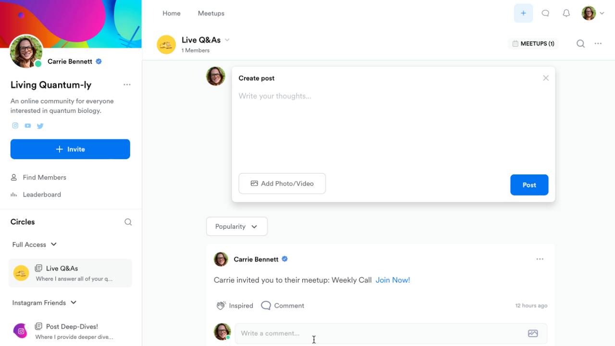
Task: Open the Popularity sort dropdown
Action: point(236,226)
